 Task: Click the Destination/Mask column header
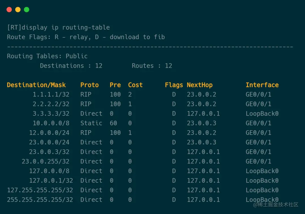[x=36, y=85]
